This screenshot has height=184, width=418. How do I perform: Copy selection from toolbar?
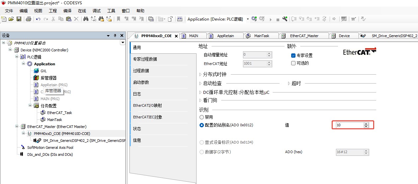61,19
